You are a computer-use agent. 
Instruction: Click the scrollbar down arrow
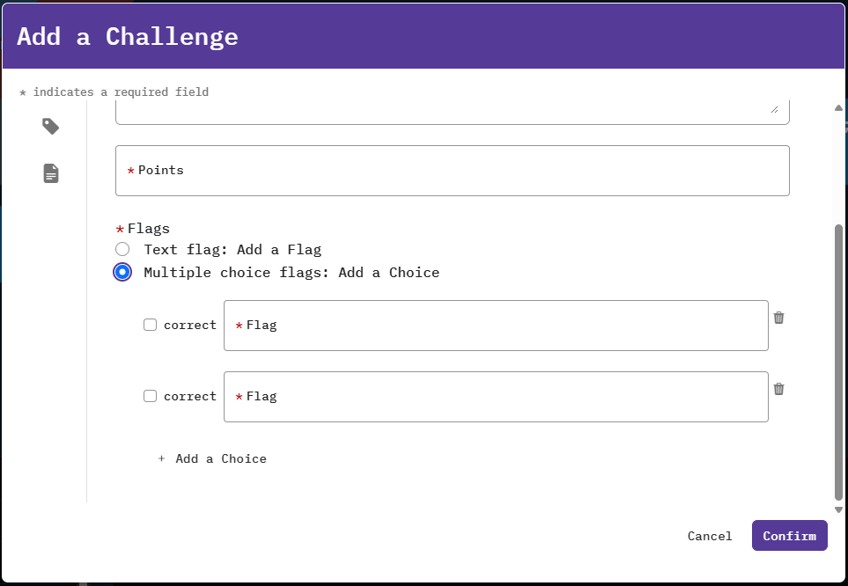point(838,509)
